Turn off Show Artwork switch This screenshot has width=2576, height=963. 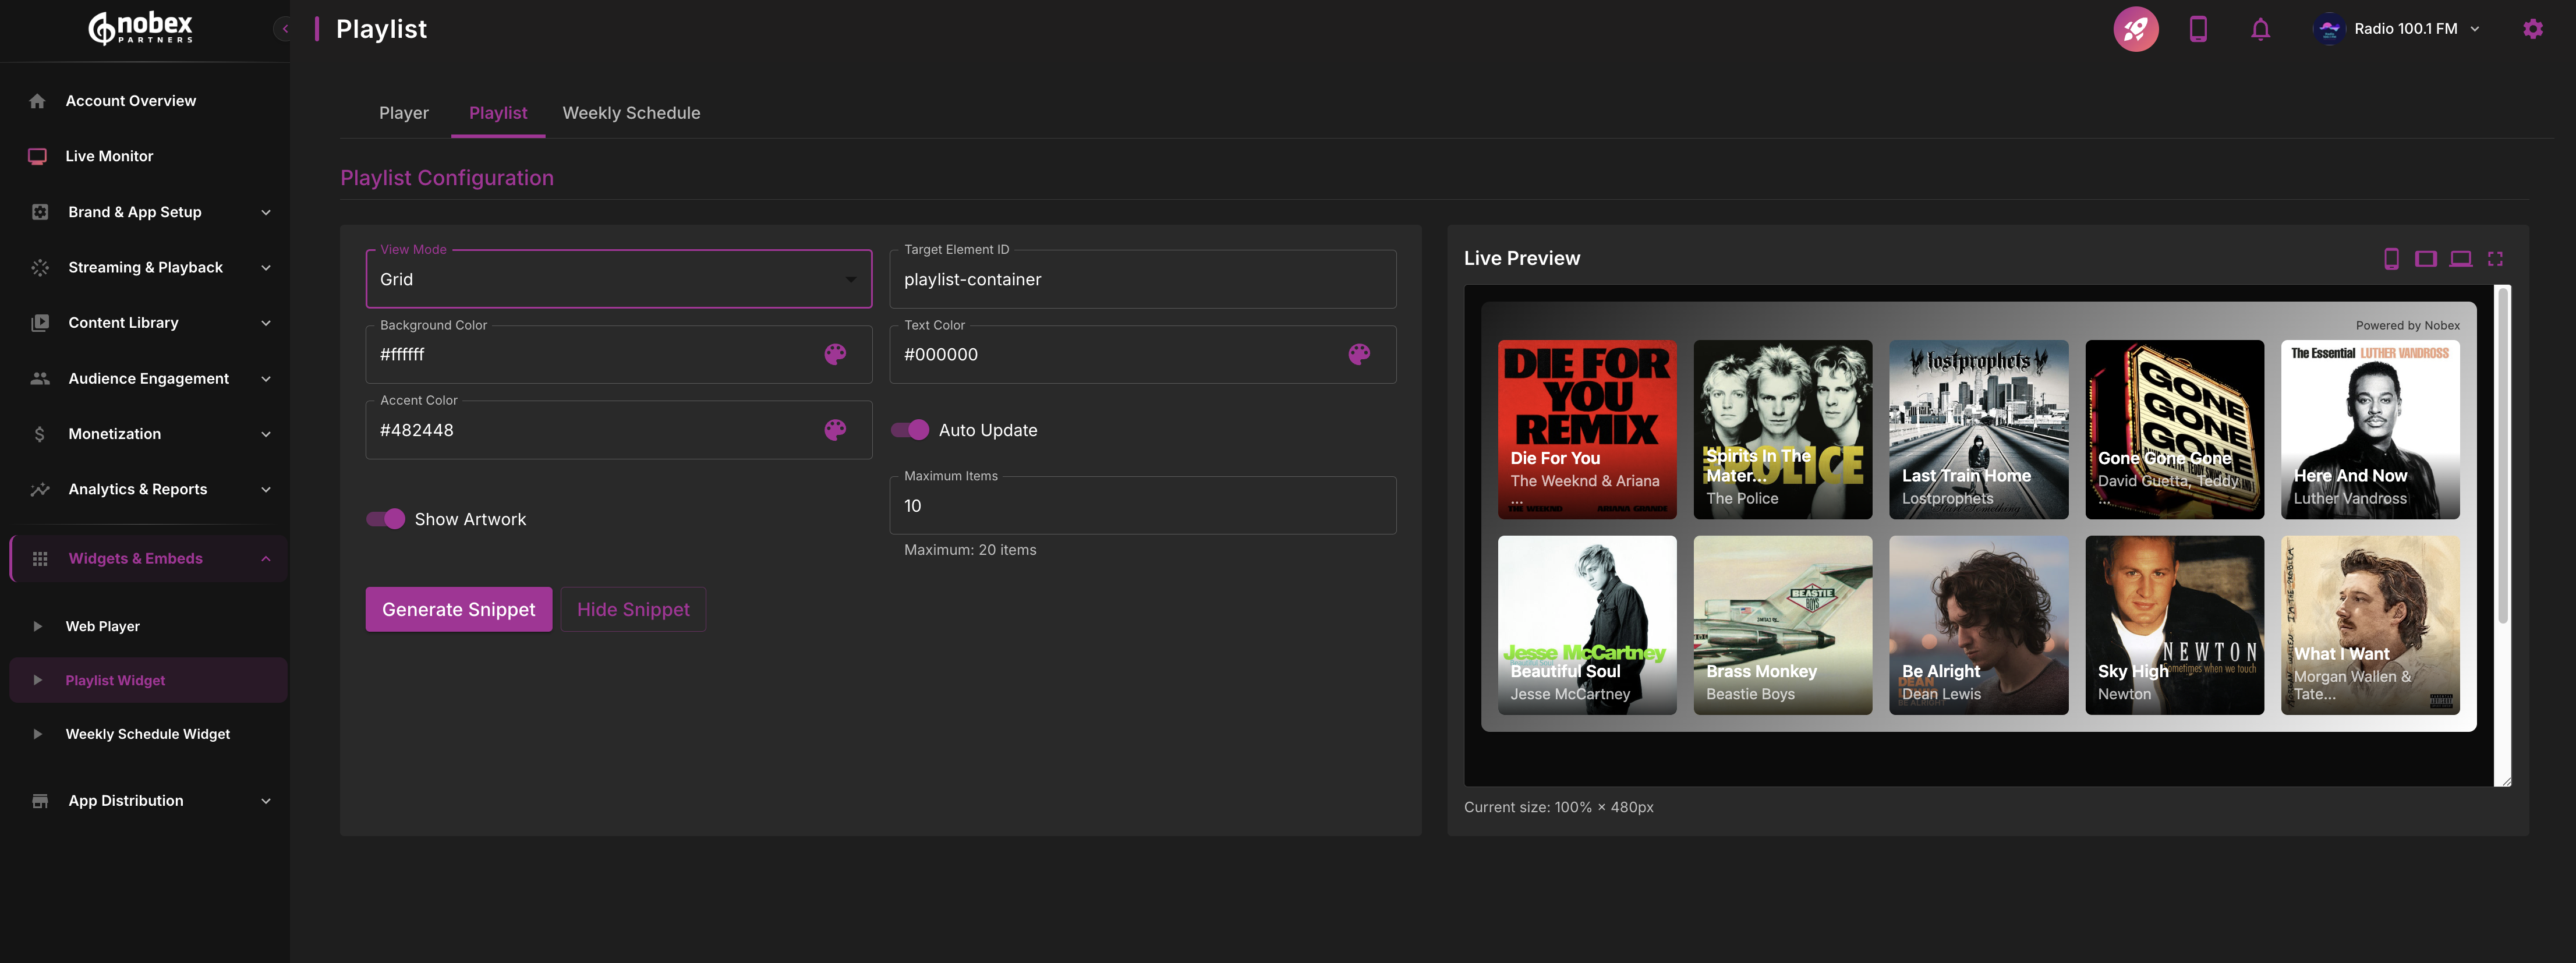(386, 519)
